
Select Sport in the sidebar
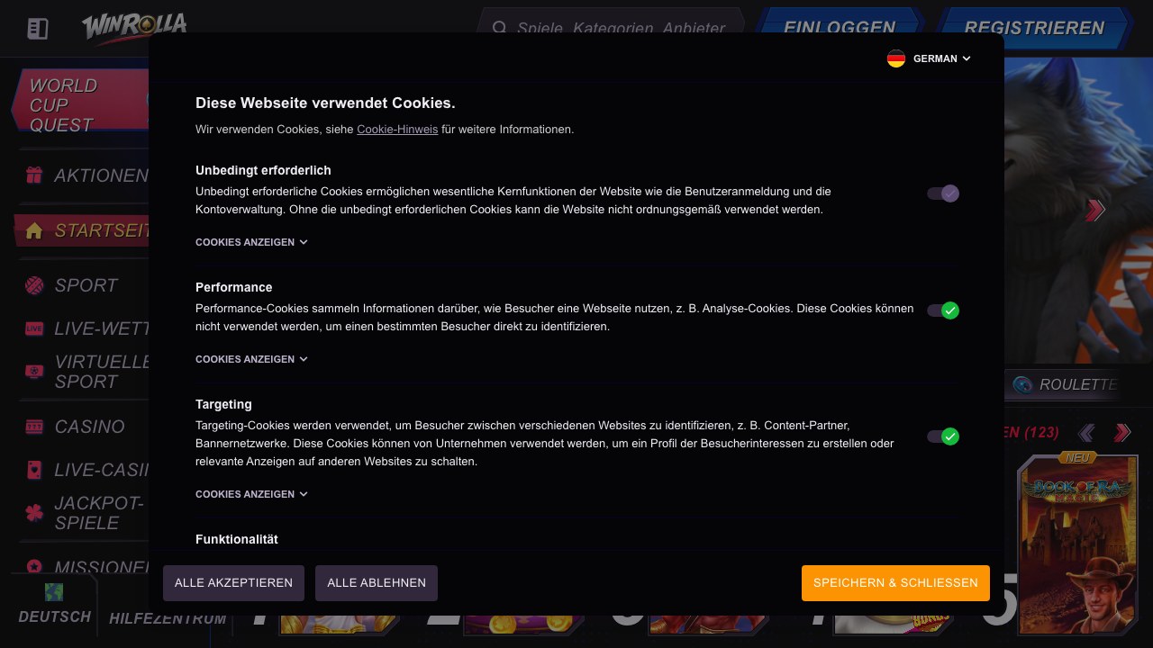coord(86,286)
